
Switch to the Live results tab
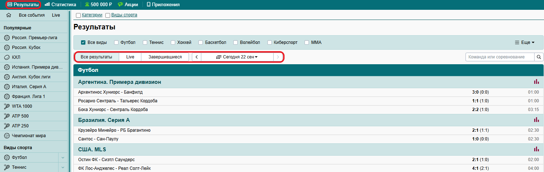130,57
